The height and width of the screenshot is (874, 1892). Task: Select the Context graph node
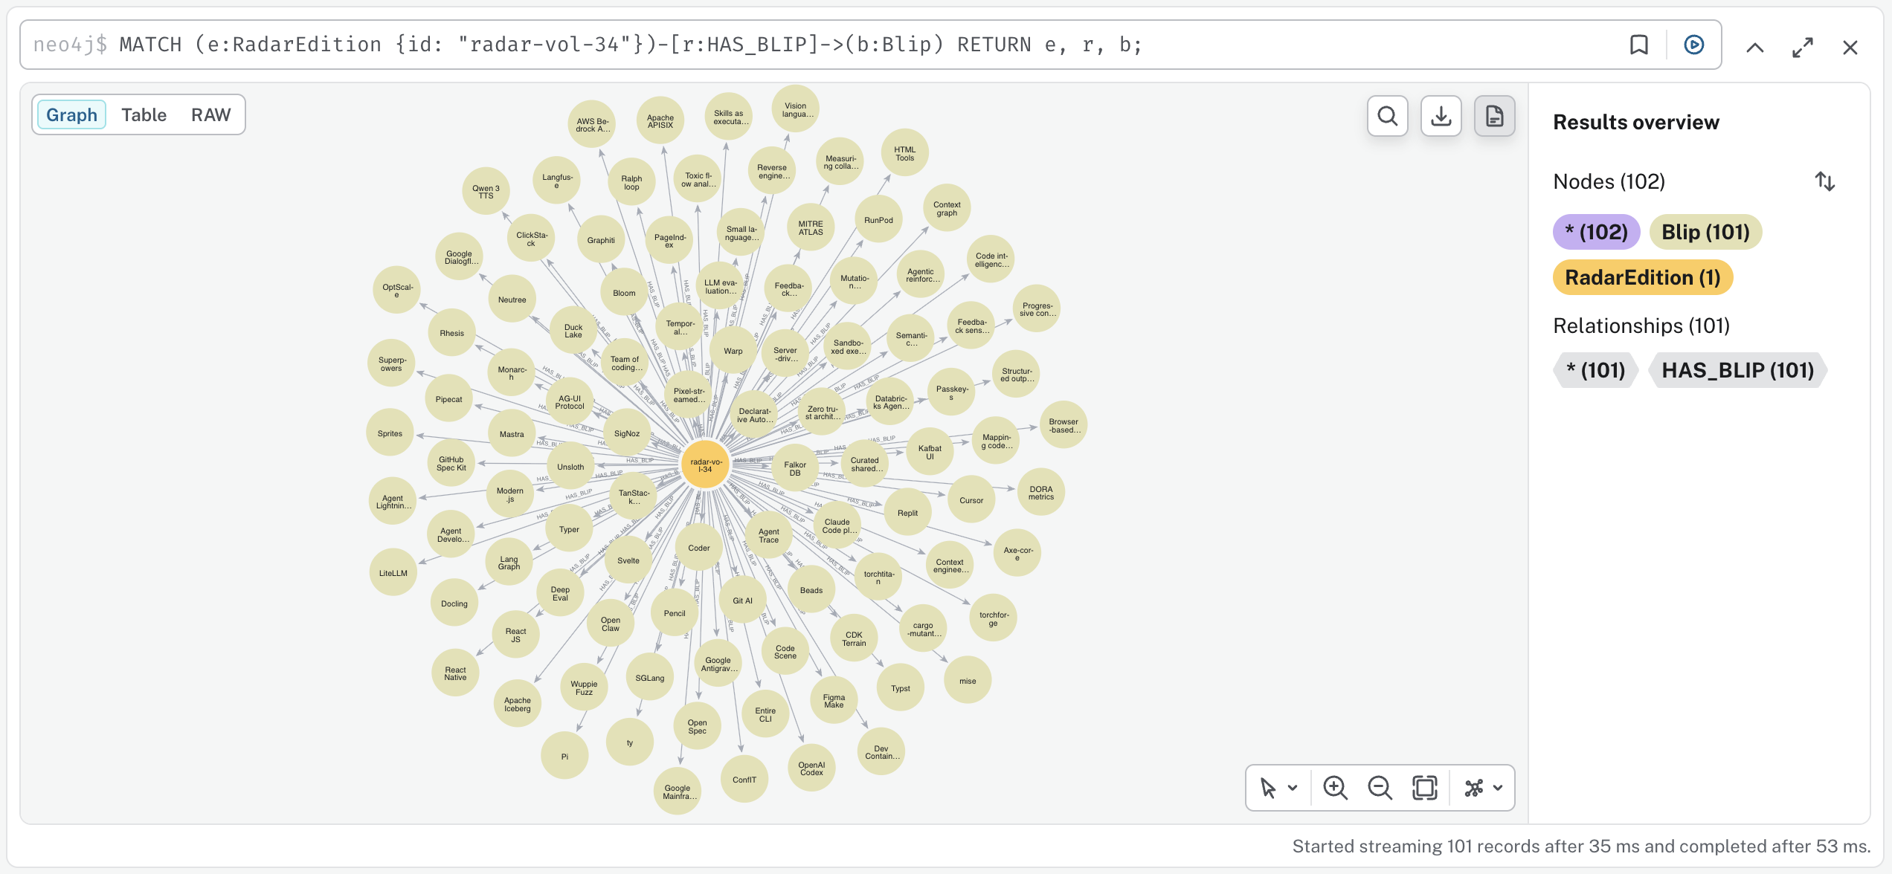point(947,208)
